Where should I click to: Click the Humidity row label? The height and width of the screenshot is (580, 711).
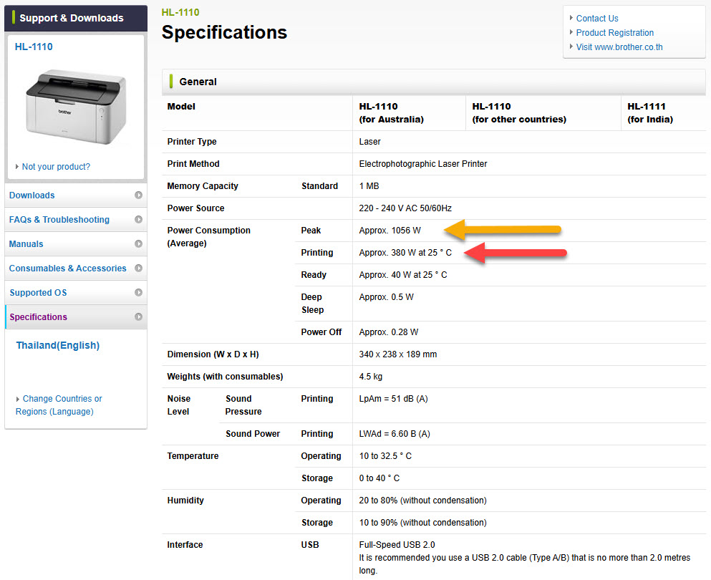[185, 501]
